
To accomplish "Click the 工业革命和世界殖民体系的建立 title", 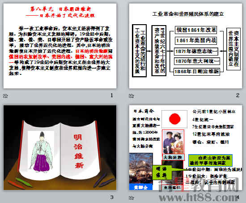I will [188, 14].
